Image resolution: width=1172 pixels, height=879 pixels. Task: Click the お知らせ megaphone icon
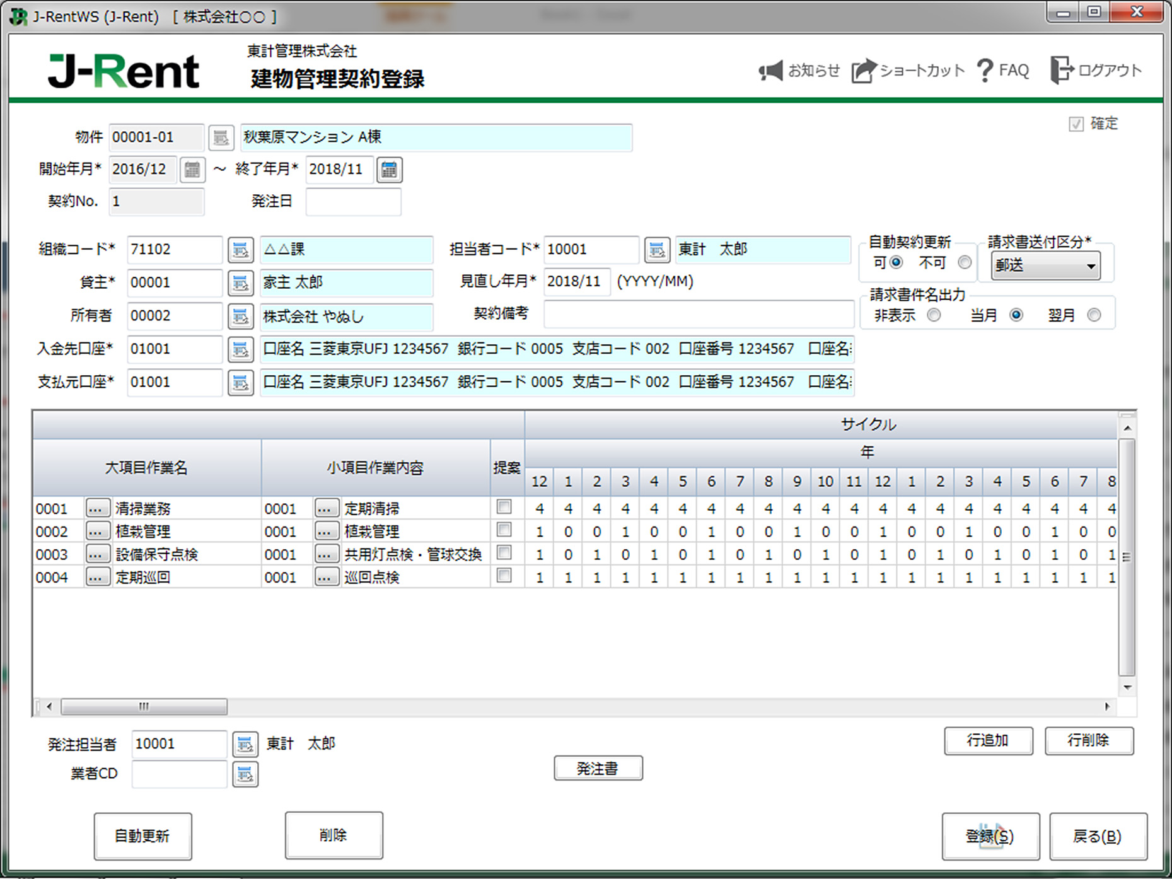(x=770, y=70)
